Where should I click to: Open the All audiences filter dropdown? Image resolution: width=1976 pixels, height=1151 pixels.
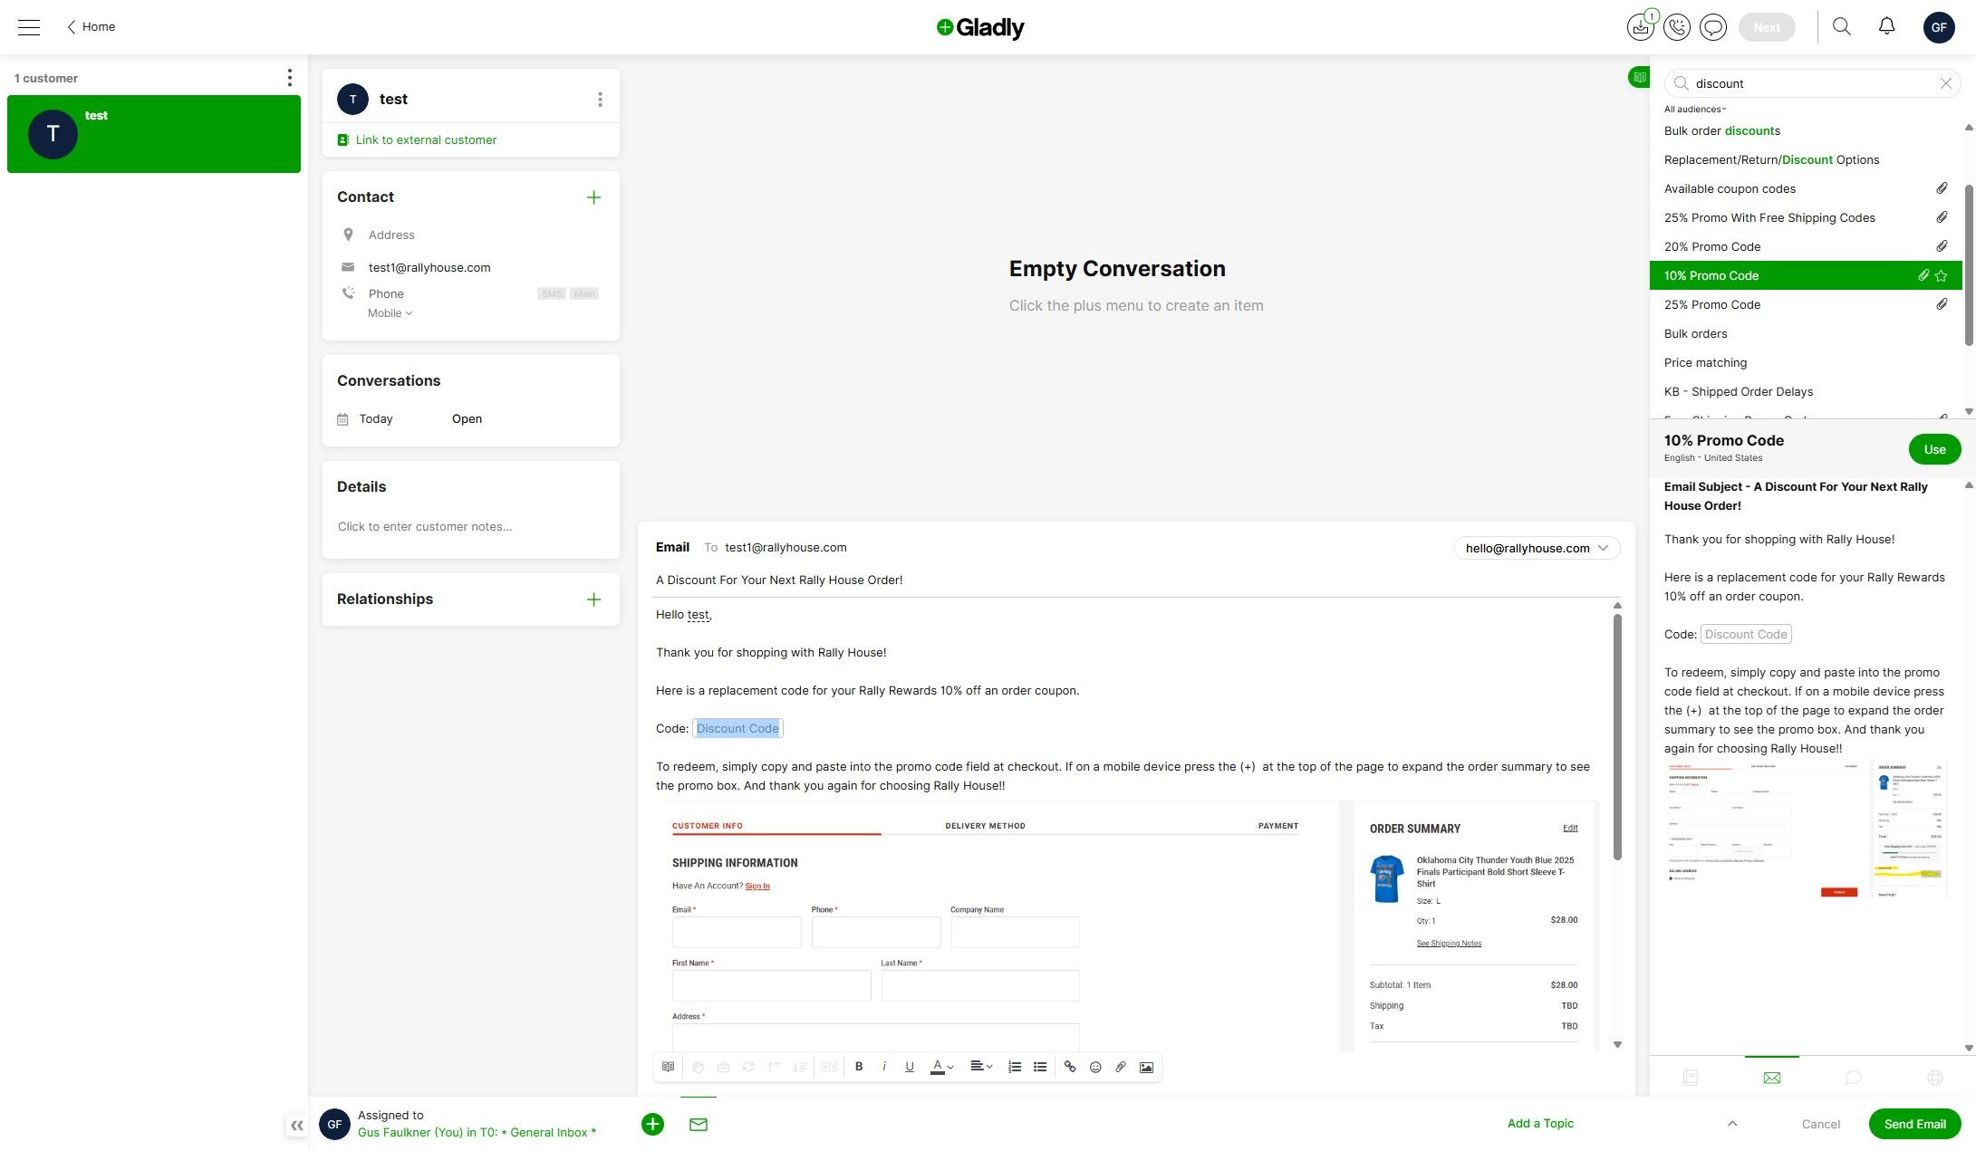click(1695, 110)
